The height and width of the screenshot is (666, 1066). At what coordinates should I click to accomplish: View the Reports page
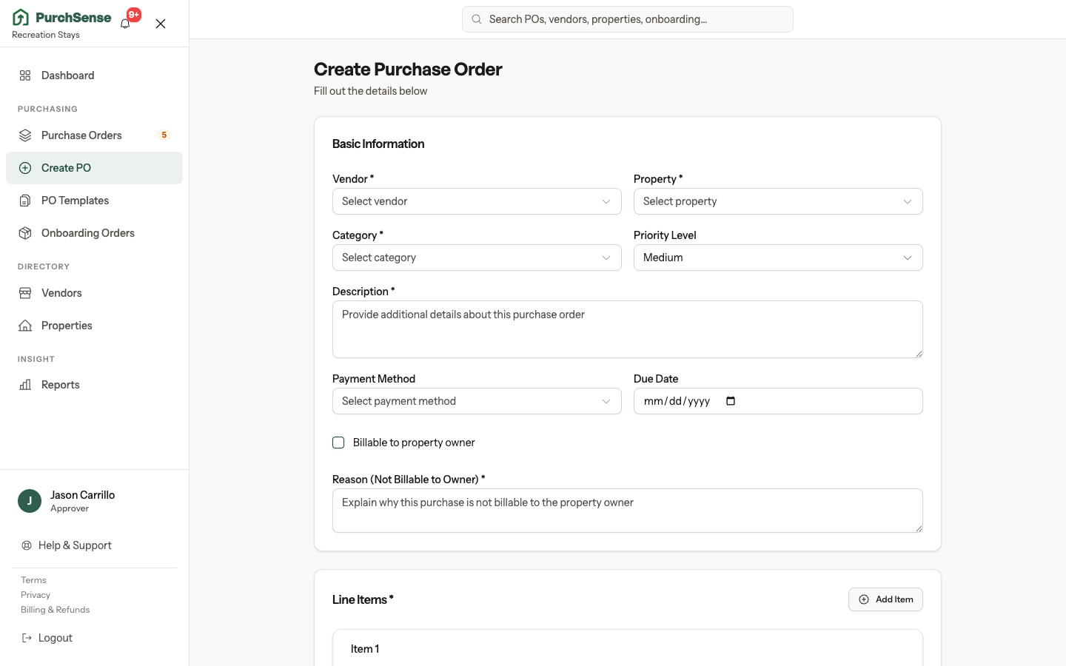pos(94,385)
